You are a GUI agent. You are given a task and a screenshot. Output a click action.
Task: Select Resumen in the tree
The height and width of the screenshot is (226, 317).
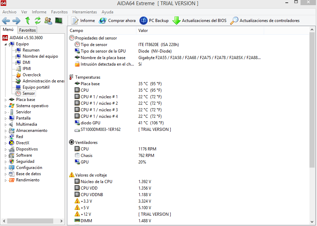[31, 50]
